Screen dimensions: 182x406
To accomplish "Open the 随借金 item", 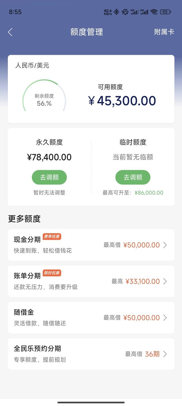I will (x=91, y=317).
